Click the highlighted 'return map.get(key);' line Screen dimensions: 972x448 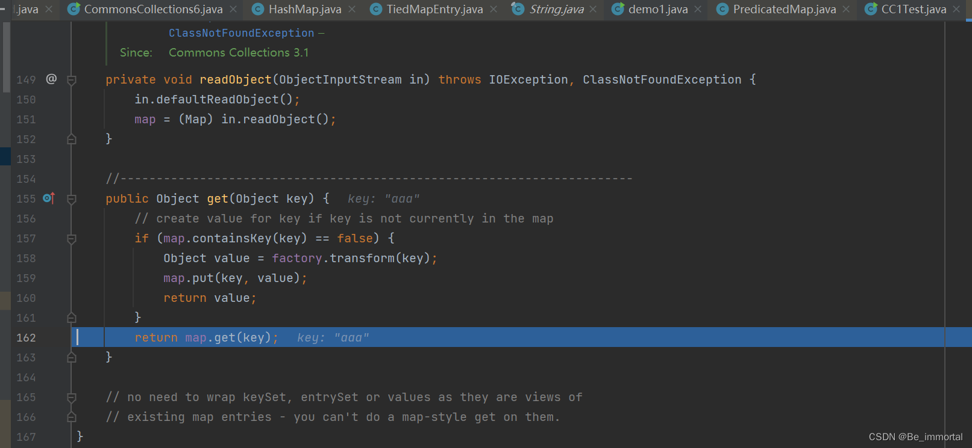click(206, 337)
